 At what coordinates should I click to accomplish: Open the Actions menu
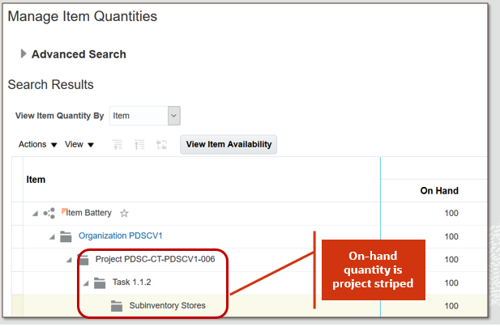pos(37,145)
